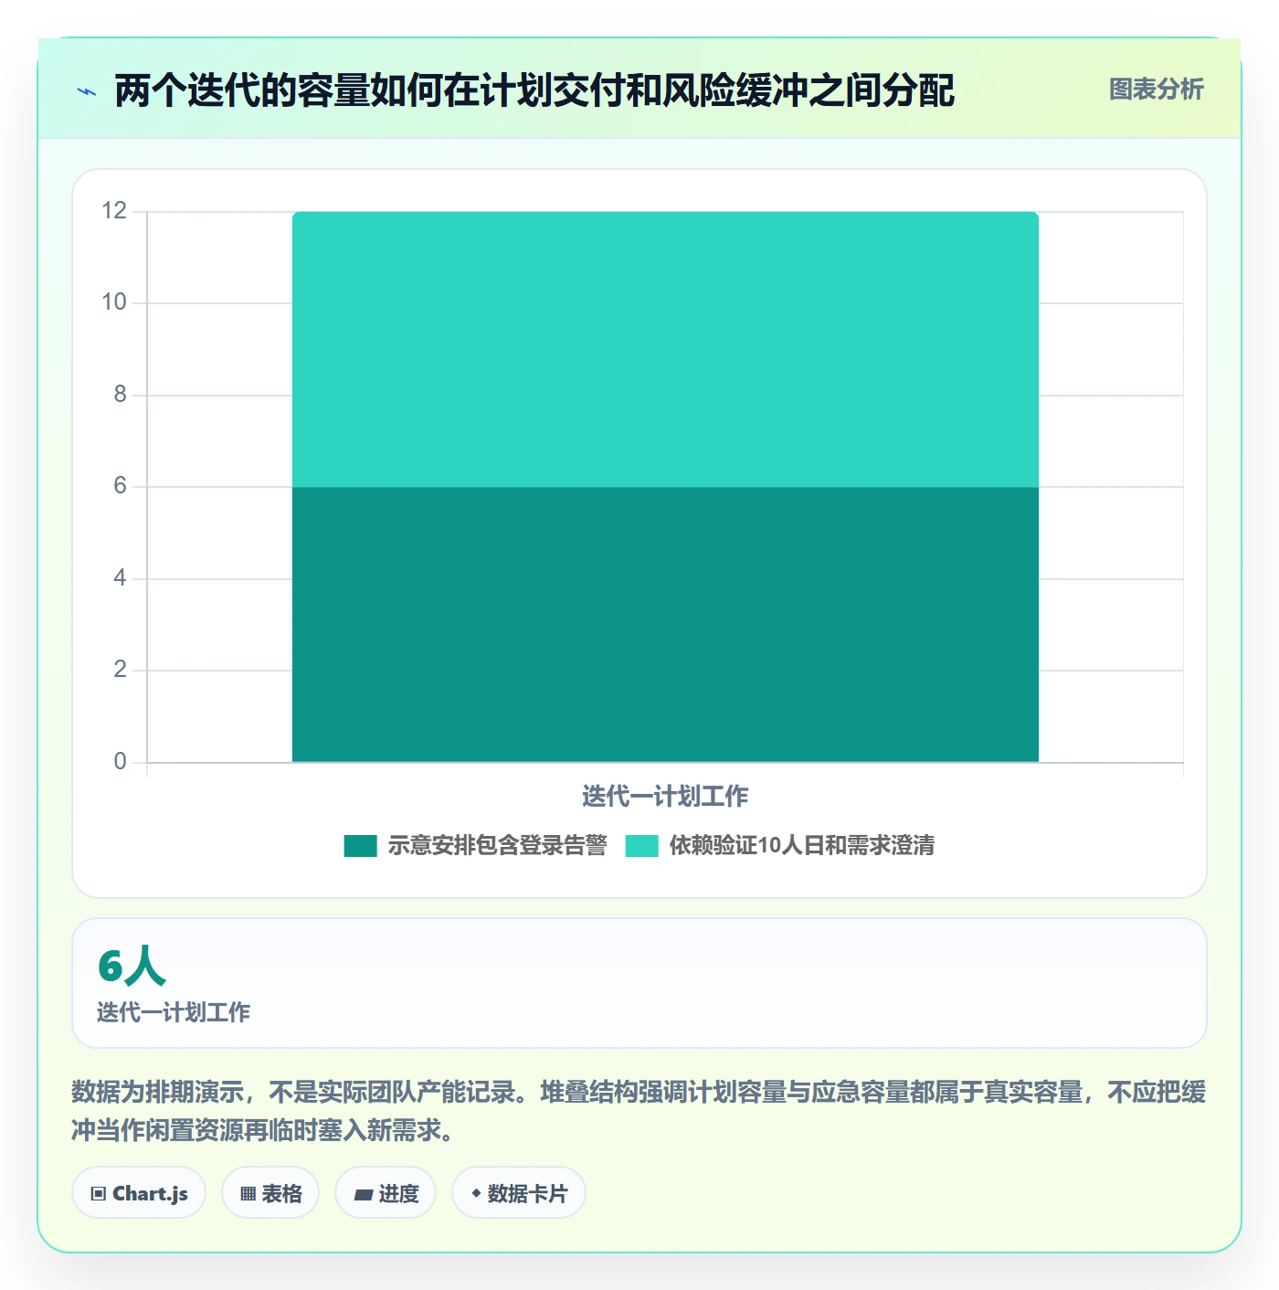This screenshot has width=1279, height=1290.
Task: Click the y-axis value 2
Action: [120, 670]
